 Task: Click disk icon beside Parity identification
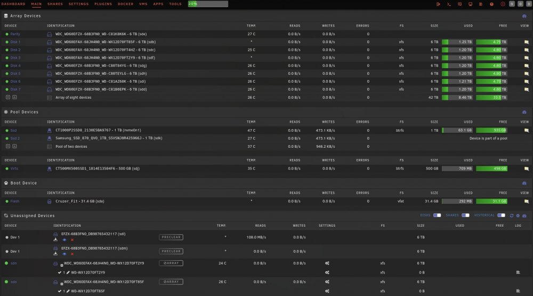(49, 34)
